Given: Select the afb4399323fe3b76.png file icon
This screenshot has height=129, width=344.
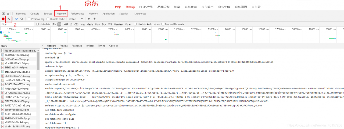Looking at the screenshot, I should point(3,63).
